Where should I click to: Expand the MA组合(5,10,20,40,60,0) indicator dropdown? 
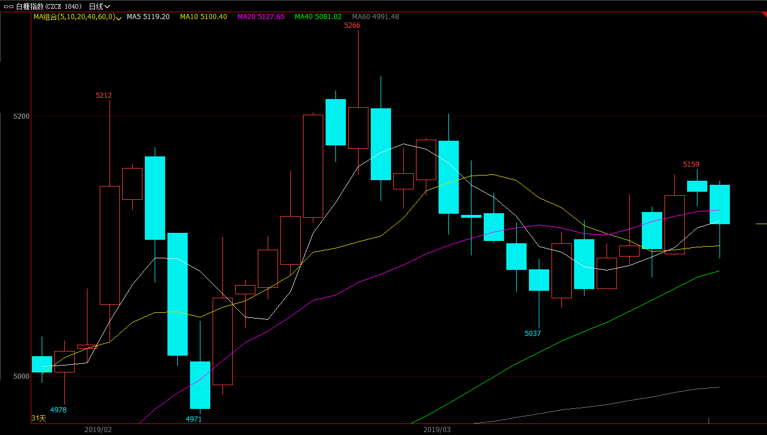pos(119,18)
